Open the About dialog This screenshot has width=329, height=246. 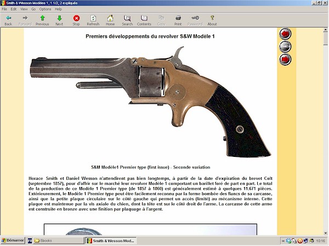[x=212, y=21]
